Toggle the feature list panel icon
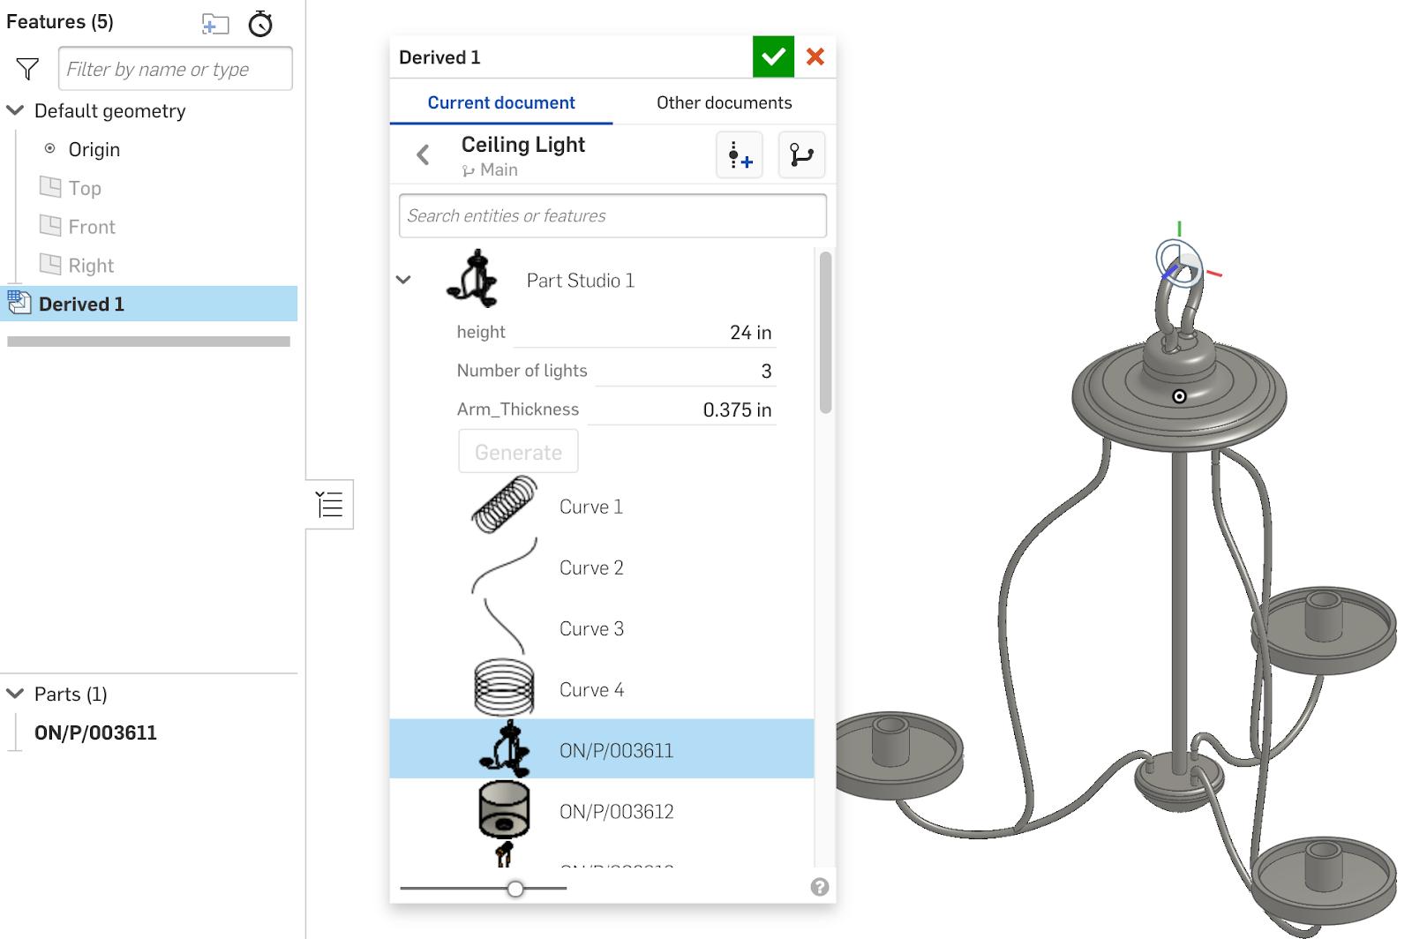The height and width of the screenshot is (939, 1412). tap(330, 505)
